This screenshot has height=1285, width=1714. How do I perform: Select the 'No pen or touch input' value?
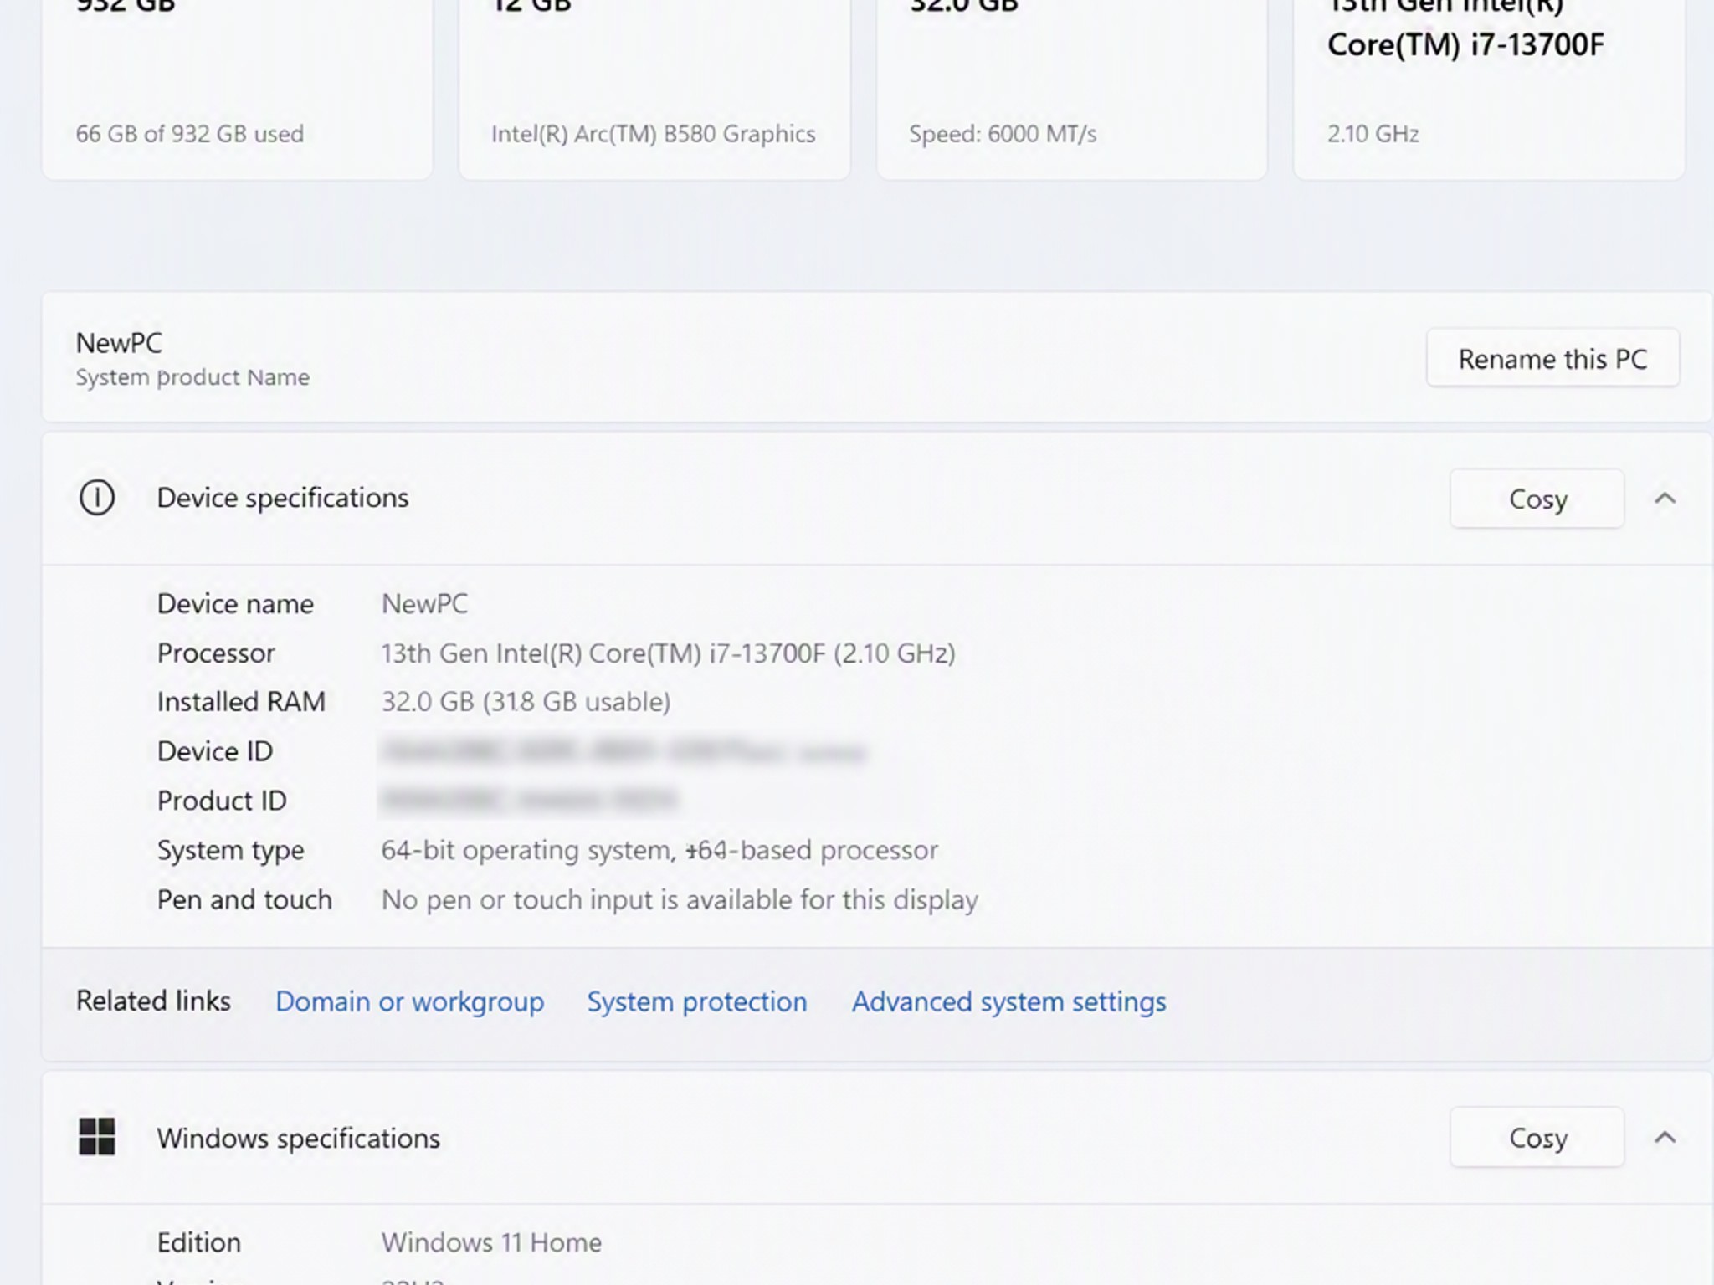tap(680, 900)
